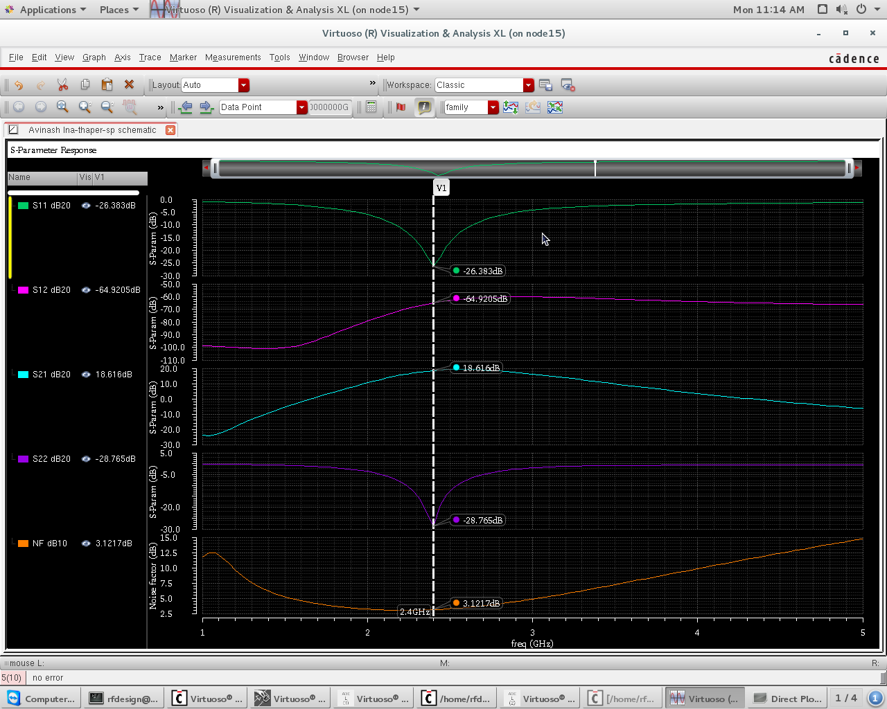The width and height of the screenshot is (887, 709).
Task: Click the Zoom In magnifier icon
Action: [85, 107]
